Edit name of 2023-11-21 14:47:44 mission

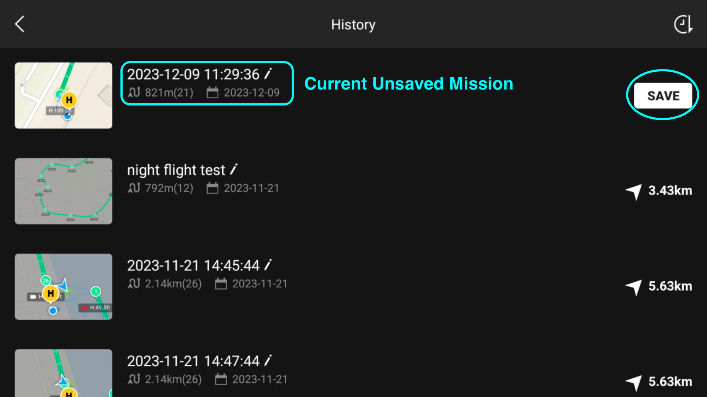click(268, 361)
